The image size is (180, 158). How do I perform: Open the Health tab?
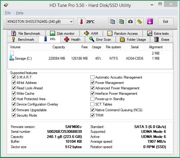coord(73,40)
